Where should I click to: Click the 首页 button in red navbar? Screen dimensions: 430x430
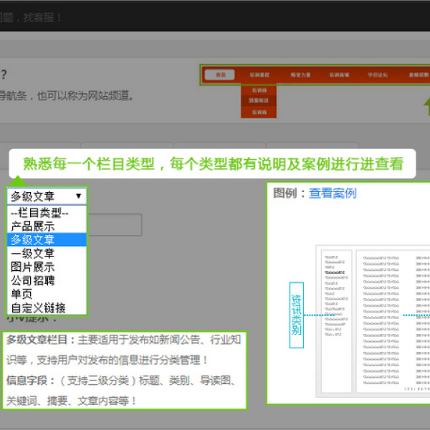pyautogui.click(x=219, y=75)
